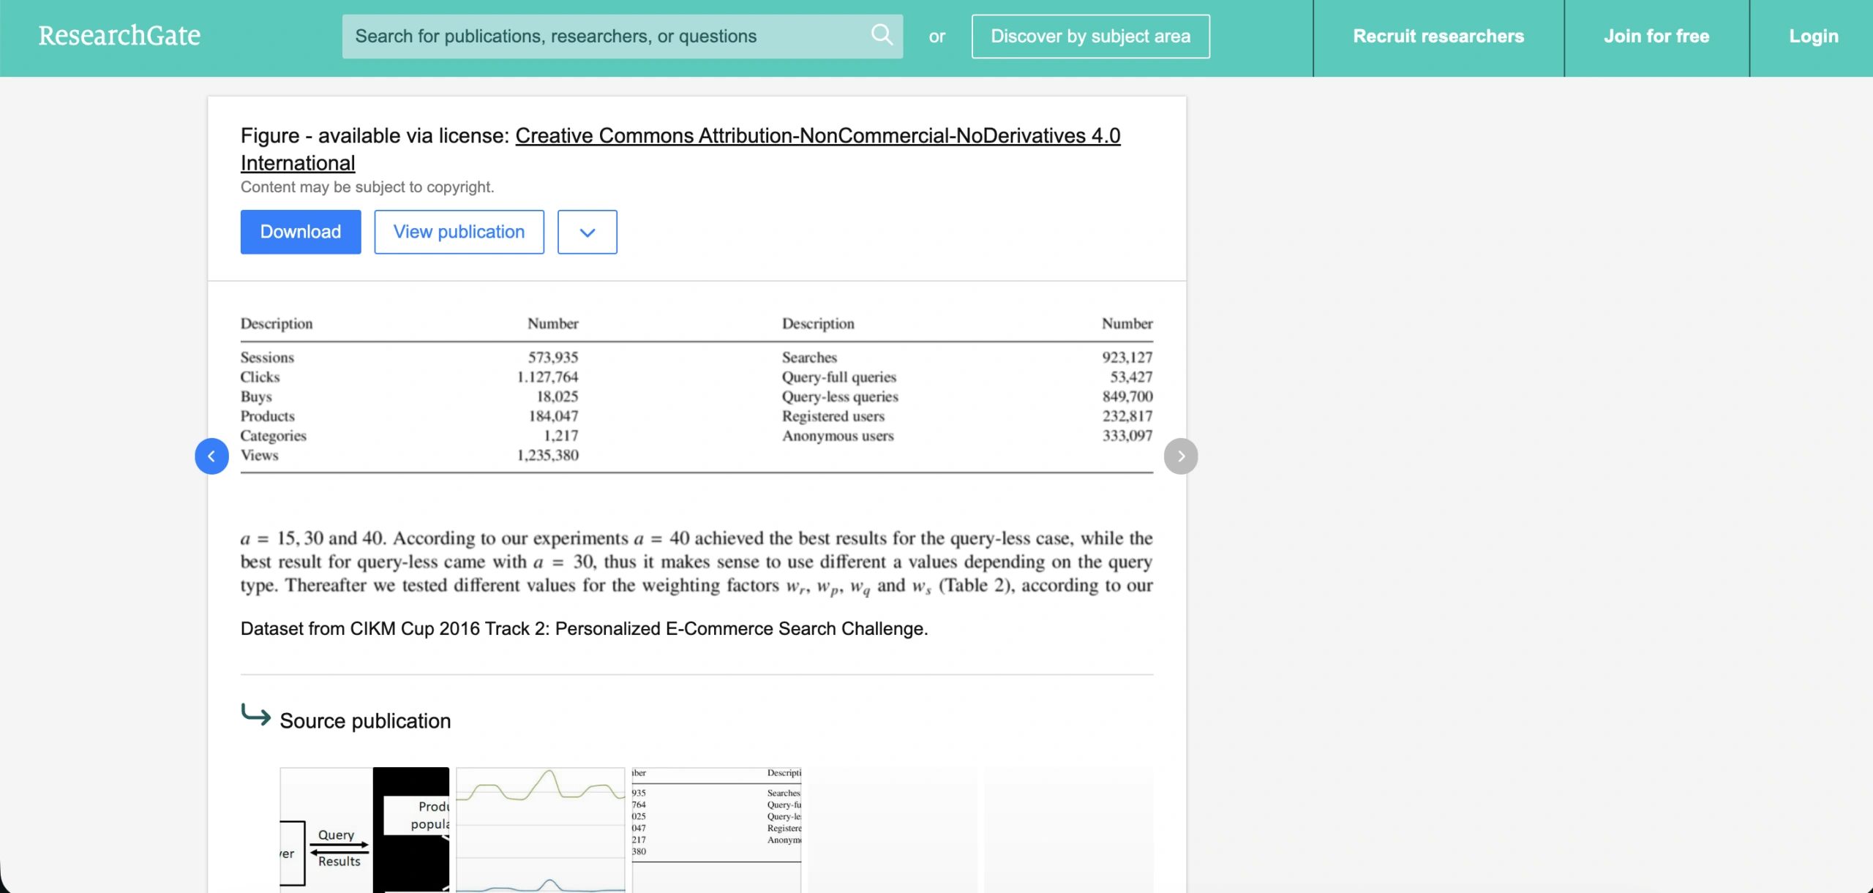Open the Login page
The image size is (1873, 893).
[x=1813, y=37]
